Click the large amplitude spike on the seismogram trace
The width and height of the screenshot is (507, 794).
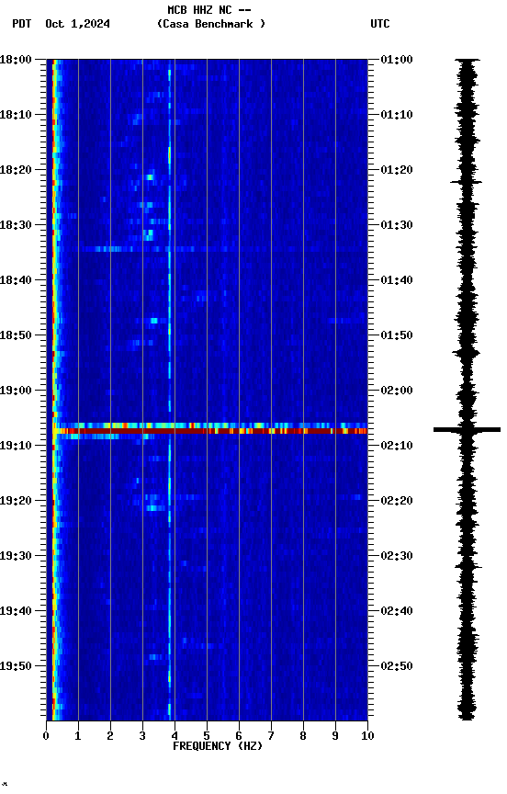[467, 430]
